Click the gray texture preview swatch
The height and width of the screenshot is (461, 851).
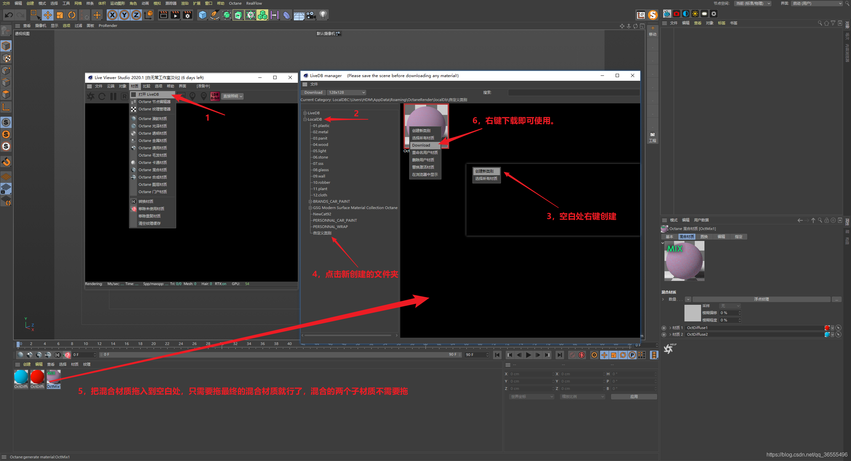[692, 313]
